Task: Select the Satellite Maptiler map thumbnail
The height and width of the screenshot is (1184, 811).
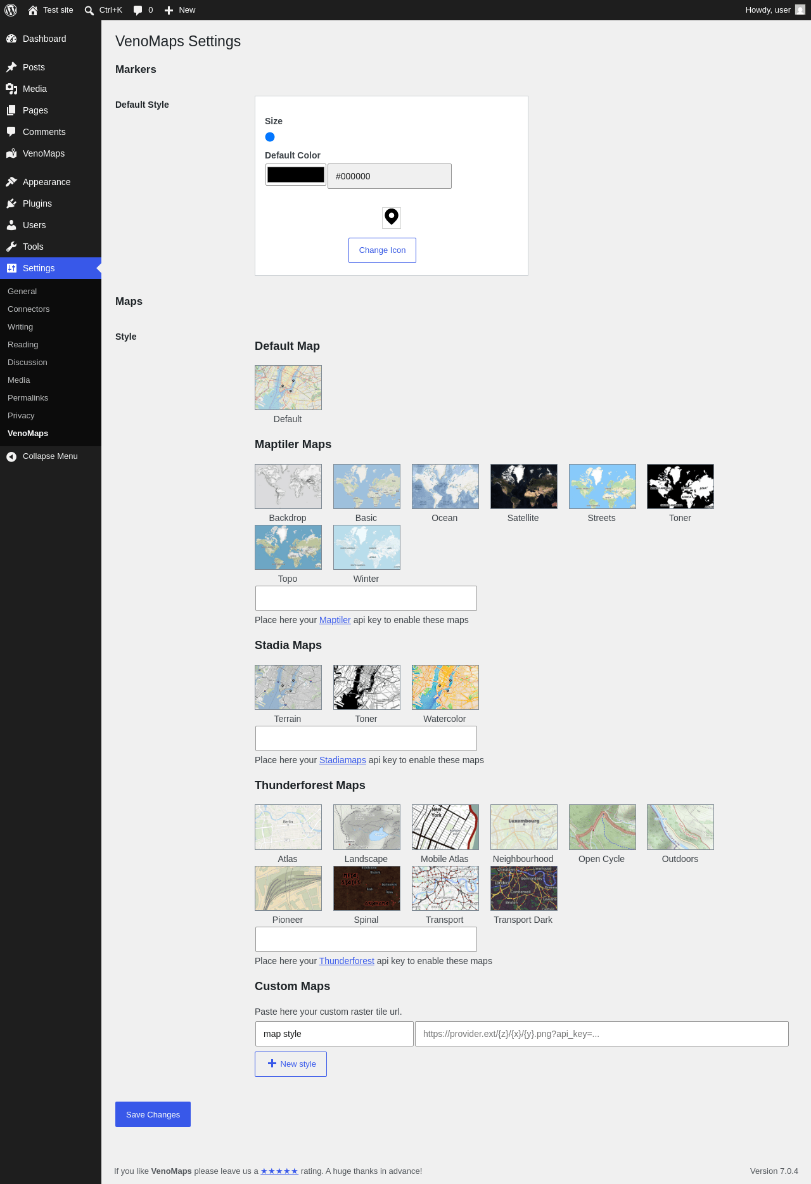Action: tap(523, 486)
